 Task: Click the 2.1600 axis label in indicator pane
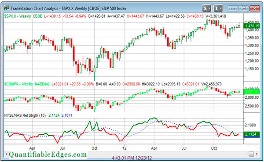(250, 125)
